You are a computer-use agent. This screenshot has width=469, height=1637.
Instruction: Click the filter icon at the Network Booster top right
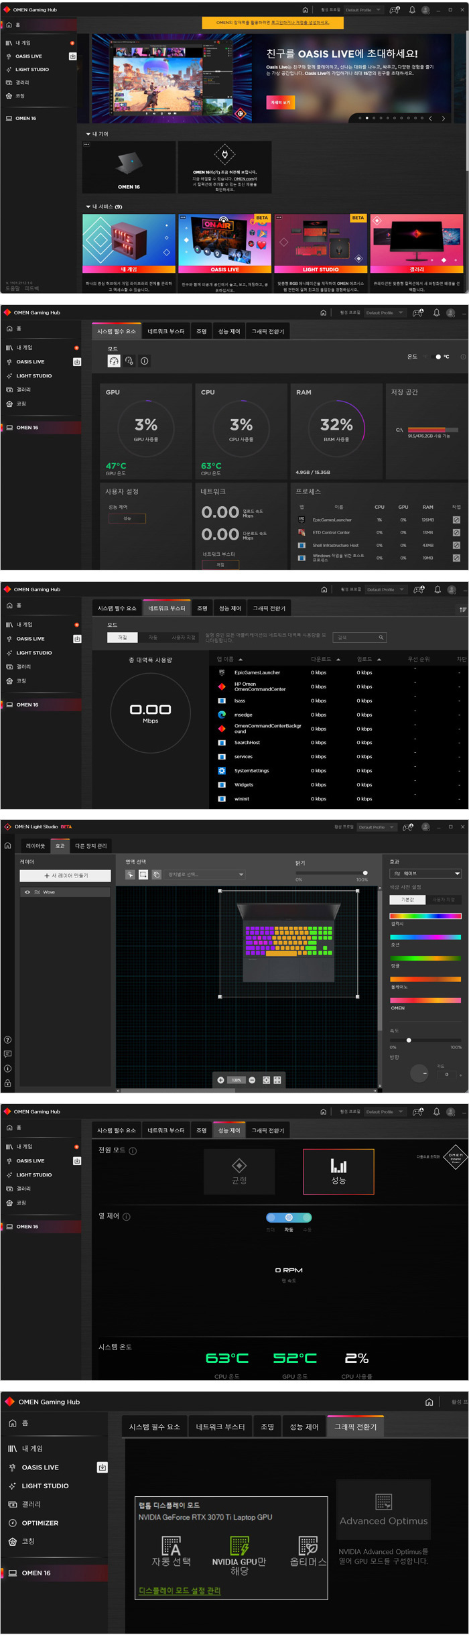pyautogui.click(x=462, y=609)
